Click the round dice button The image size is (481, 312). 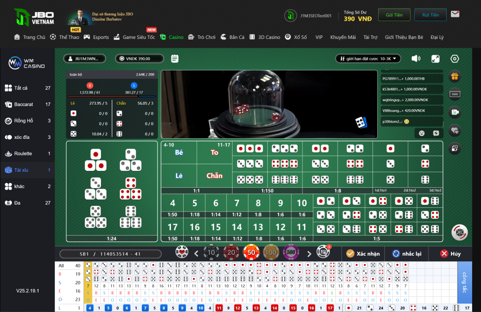[459, 232]
